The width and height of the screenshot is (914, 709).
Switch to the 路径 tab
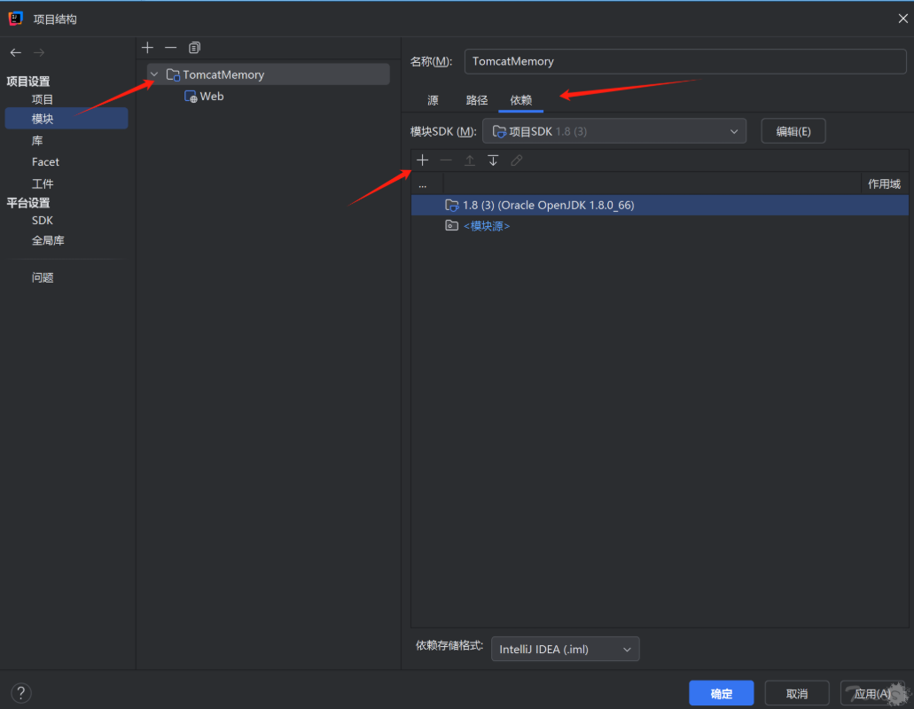[x=477, y=100]
